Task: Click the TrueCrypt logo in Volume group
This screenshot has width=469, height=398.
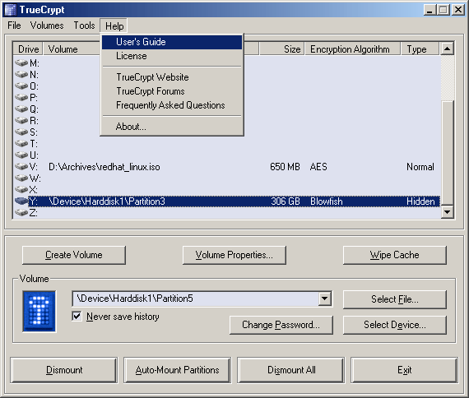Action: 39,312
